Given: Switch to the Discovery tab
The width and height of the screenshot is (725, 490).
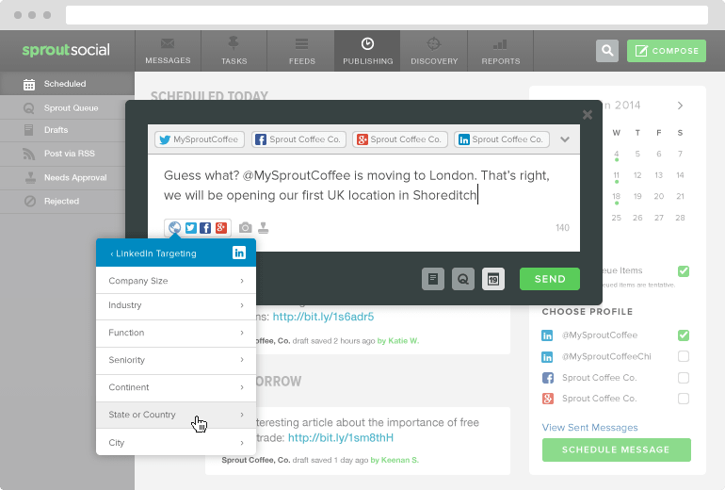Looking at the screenshot, I should pyautogui.click(x=434, y=51).
